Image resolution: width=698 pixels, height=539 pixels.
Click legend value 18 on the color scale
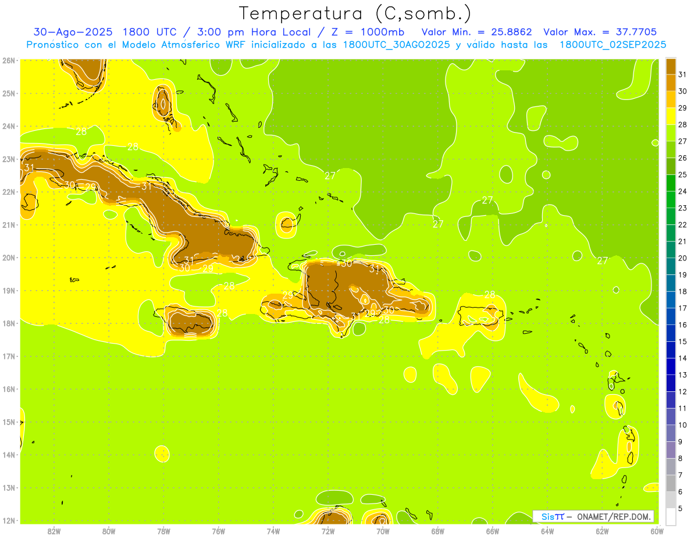tap(683, 291)
